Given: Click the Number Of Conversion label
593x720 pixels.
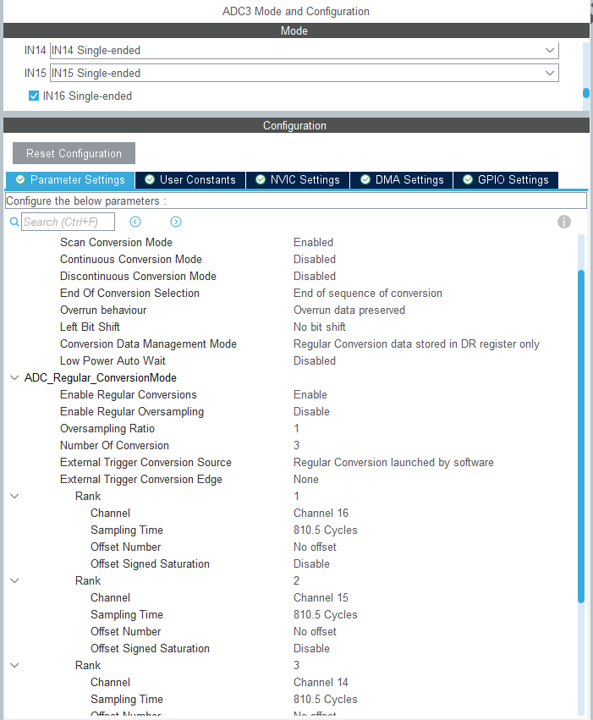Looking at the screenshot, I should [x=114, y=445].
